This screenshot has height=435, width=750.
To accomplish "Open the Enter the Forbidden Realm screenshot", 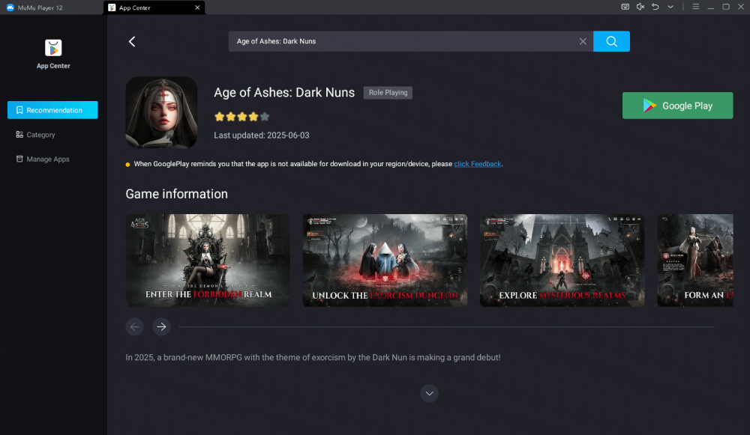I will coord(208,261).
